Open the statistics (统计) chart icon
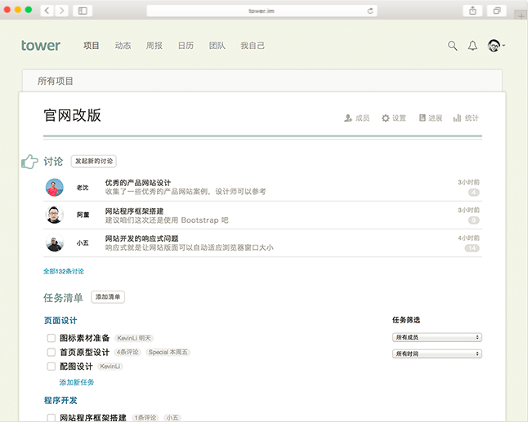 click(457, 118)
